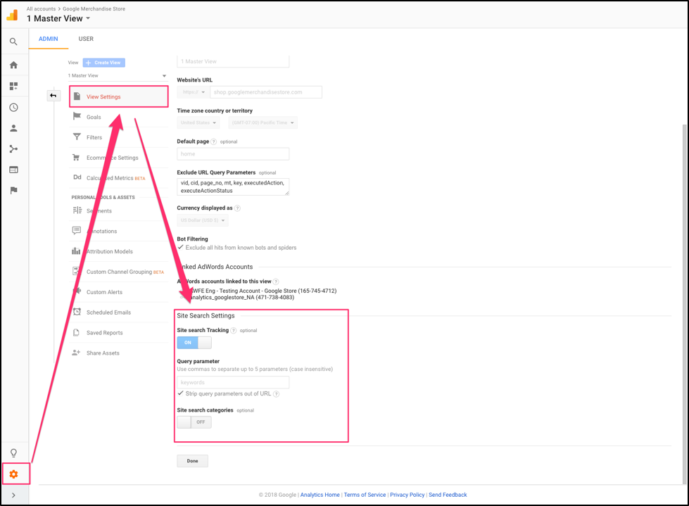This screenshot has height=506, width=689.
Task: Switch to the ADMIN tab
Action: coord(49,39)
